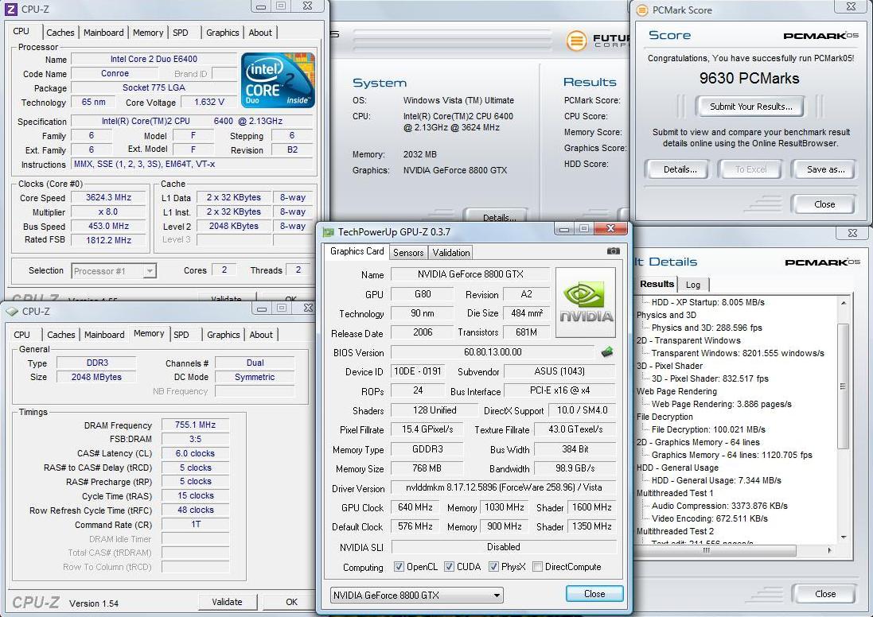Click Close button in GPU-Z
Image resolution: width=873 pixels, height=617 pixels.
[594, 594]
